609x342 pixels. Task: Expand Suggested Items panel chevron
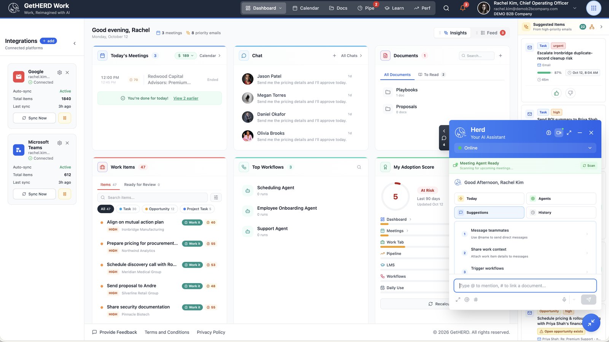click(x=601, y=27)
